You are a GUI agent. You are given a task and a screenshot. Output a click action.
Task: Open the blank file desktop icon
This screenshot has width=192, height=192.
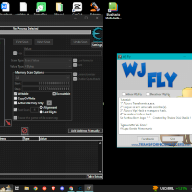(x=23, y=8)
